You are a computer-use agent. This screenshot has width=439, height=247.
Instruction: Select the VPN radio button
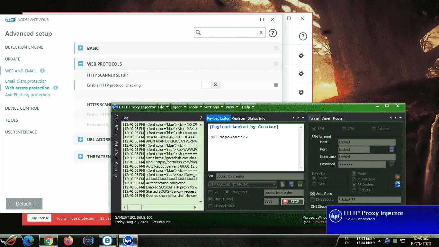click(344, 129)
